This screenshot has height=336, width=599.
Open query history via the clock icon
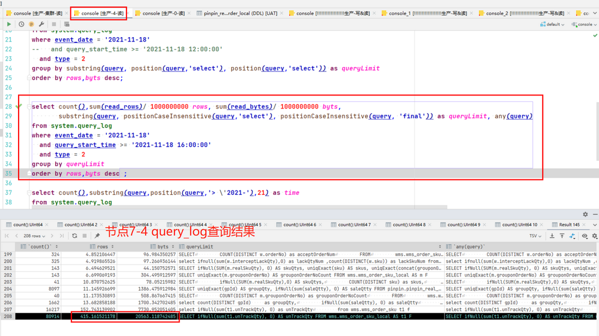pos(21,24)
